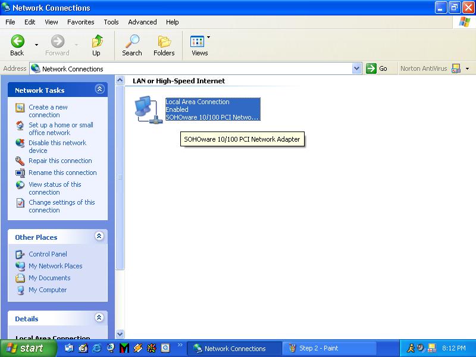
Task: Go up one folder level
Action: 96,45
